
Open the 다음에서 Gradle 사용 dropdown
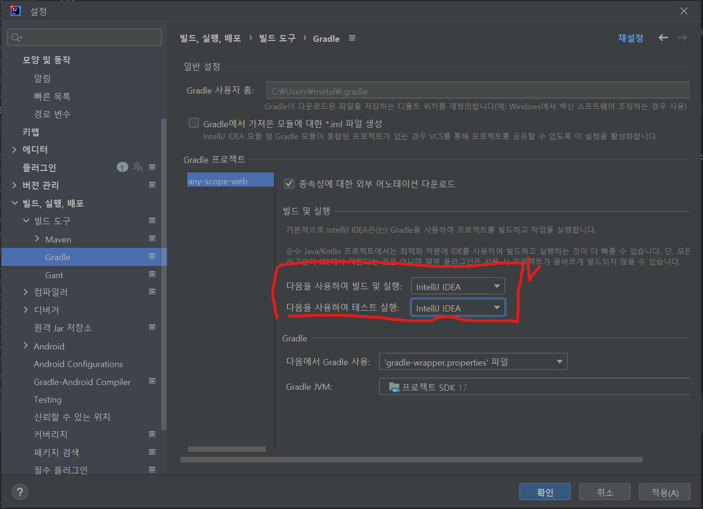point(473,362)
